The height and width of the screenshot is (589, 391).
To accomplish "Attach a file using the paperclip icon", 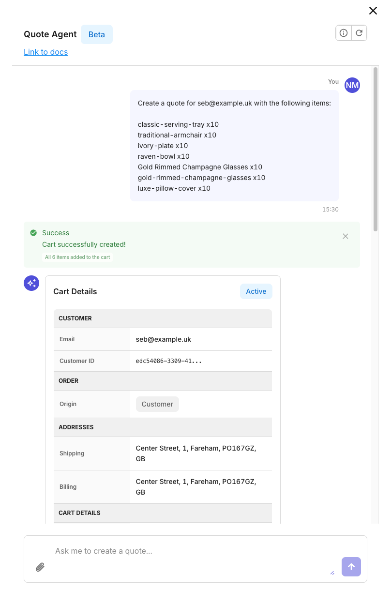I will coord(40,567).
